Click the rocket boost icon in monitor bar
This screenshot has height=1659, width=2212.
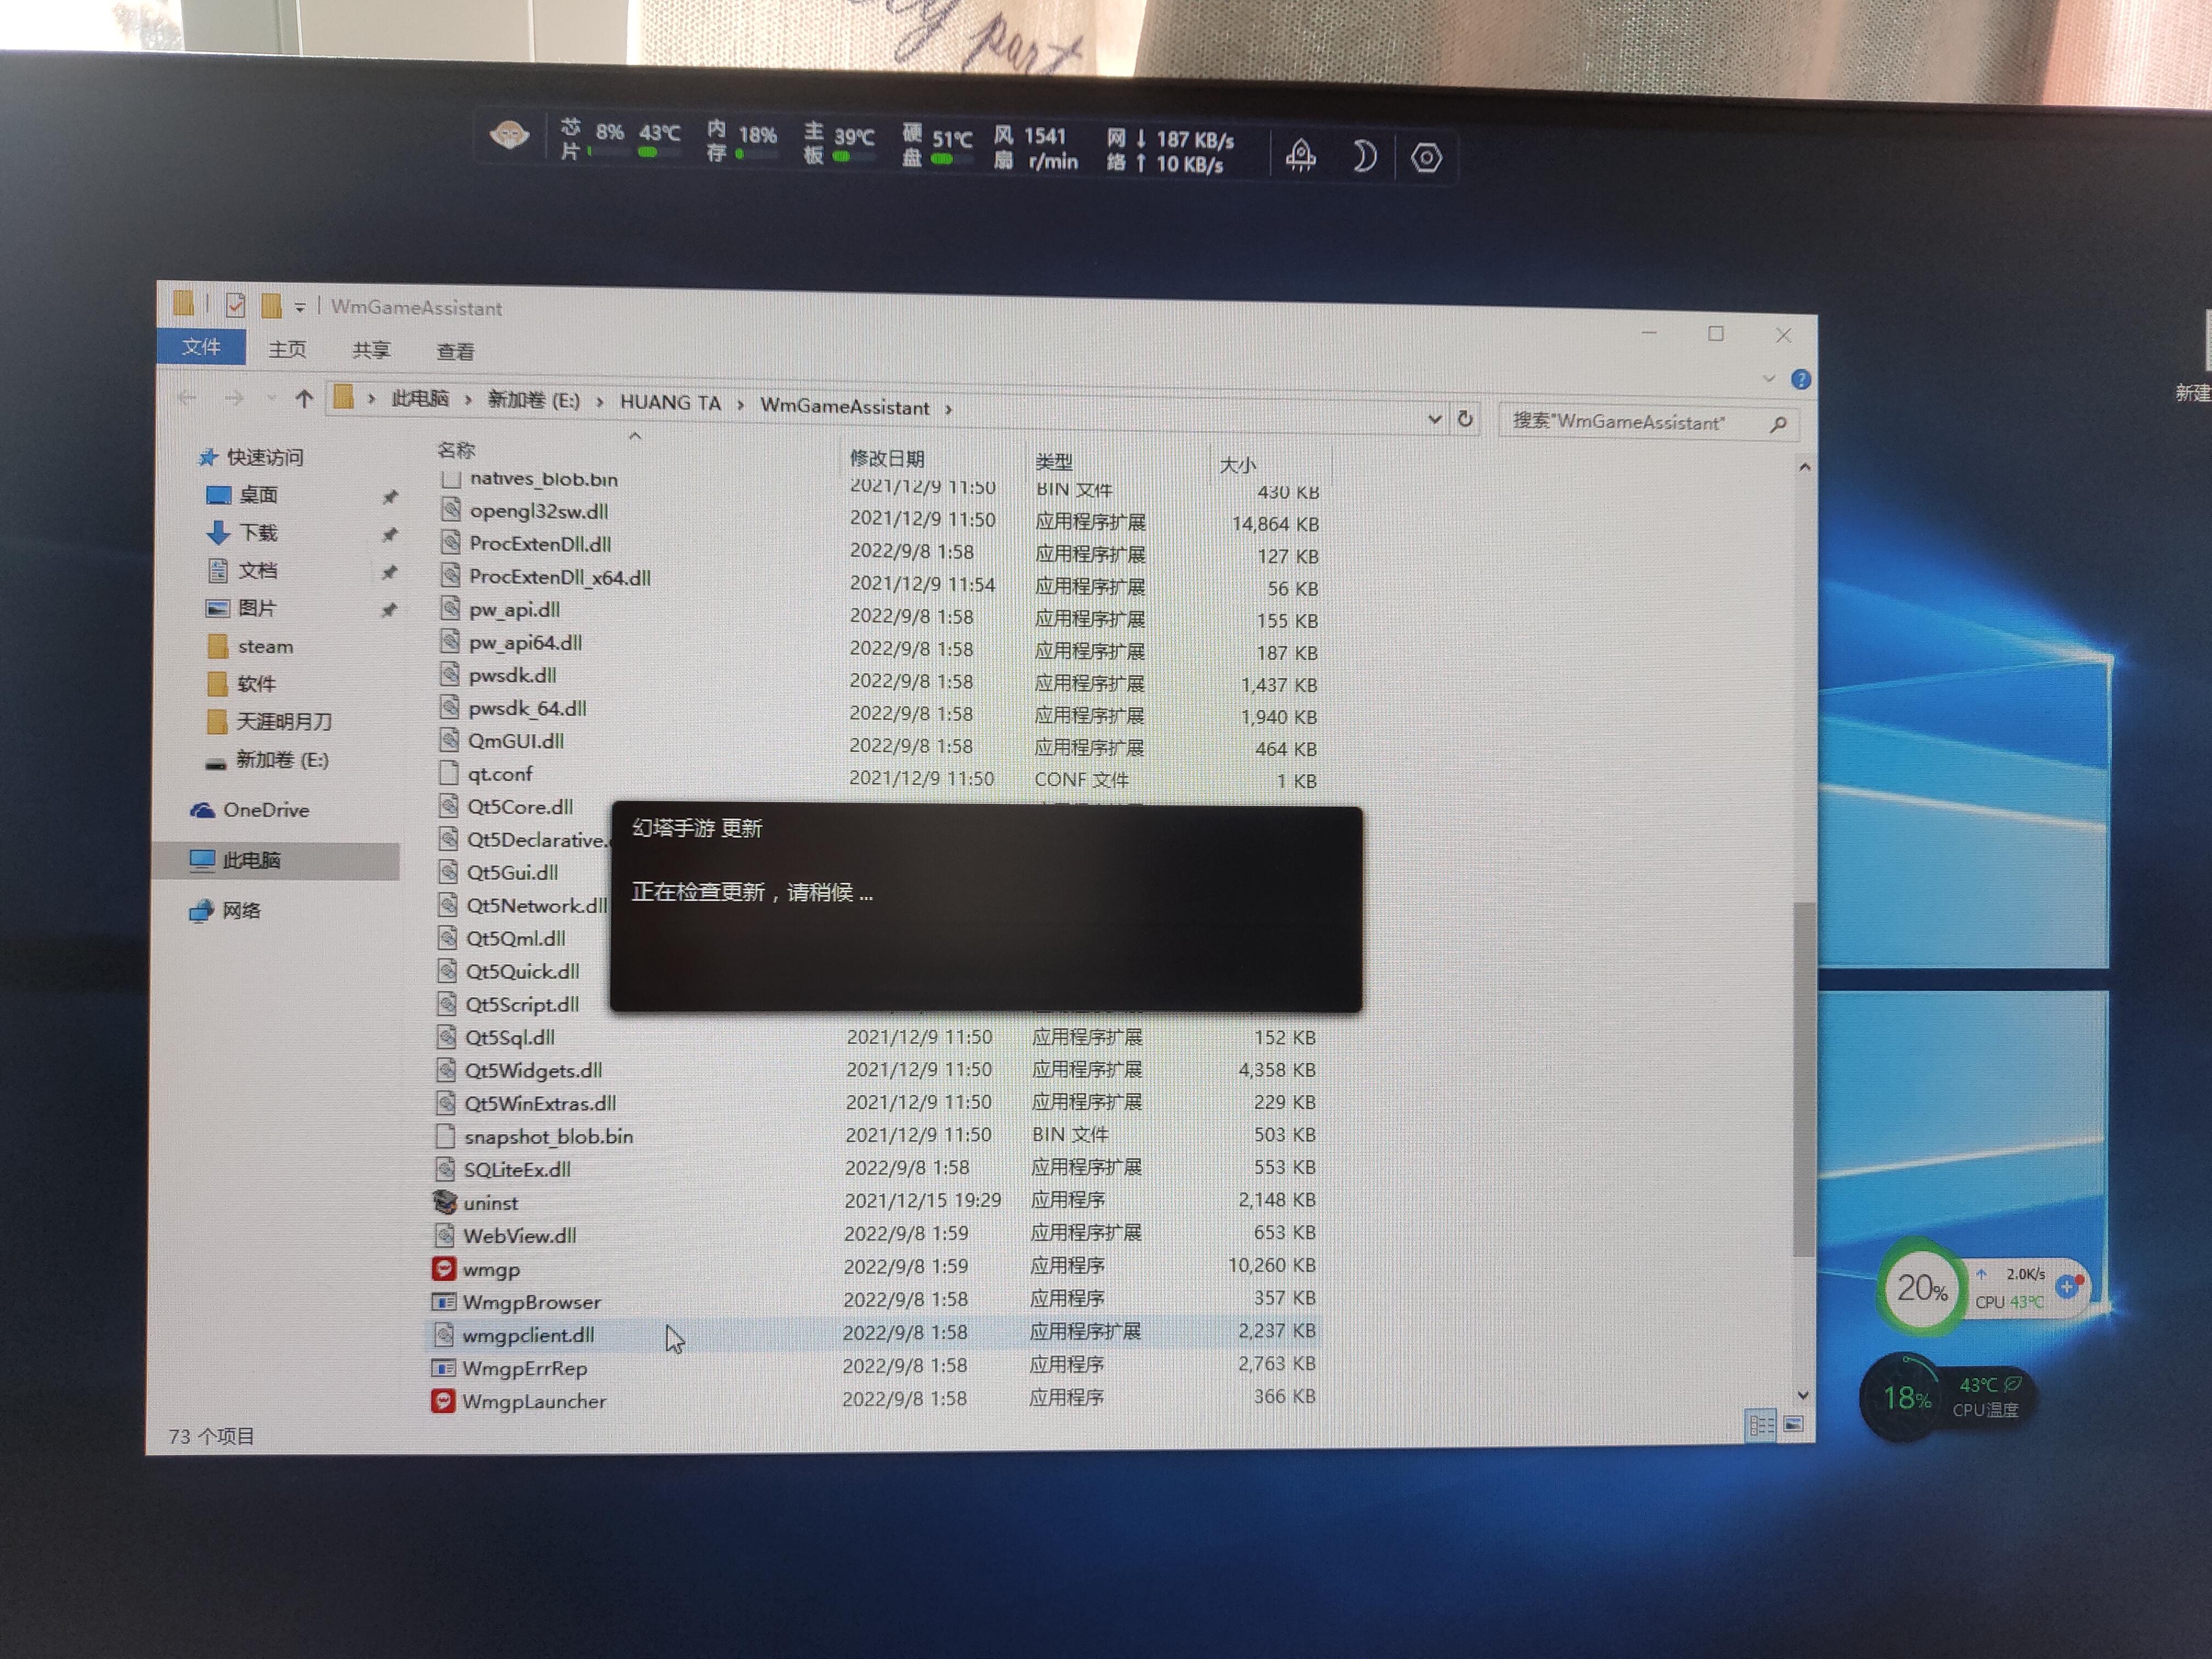[x=1300, y=156]
